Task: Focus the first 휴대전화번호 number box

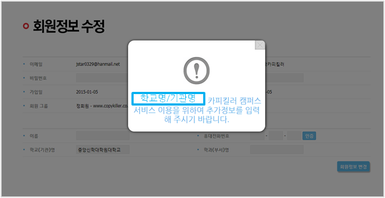Action: pos(257,136)
